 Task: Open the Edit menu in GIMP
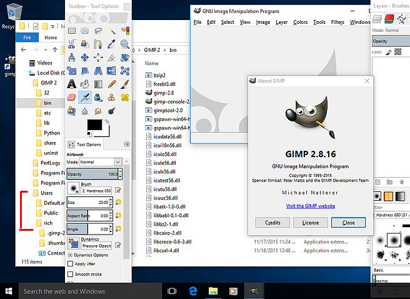(211, 23)
